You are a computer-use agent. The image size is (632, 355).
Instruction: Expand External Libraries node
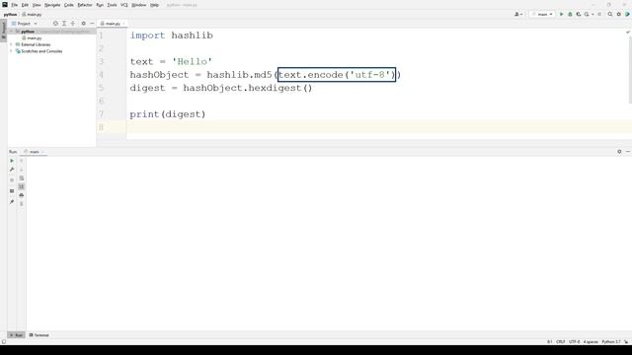point(11,44)
